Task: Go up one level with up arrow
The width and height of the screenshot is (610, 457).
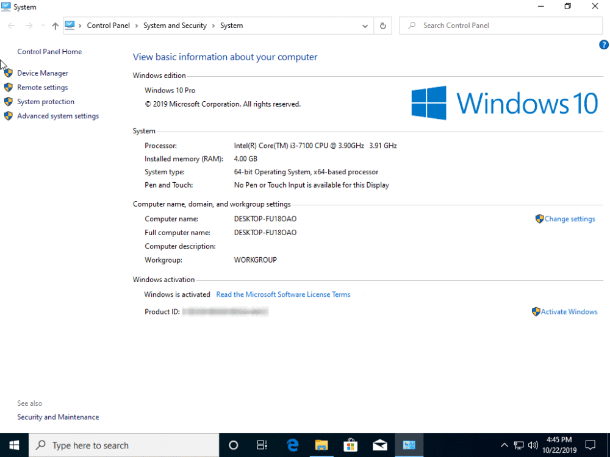Action: pyautogui.click(x=56, y=26)
